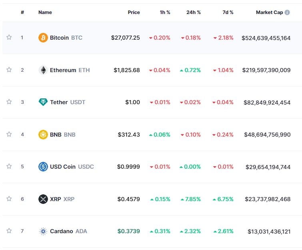Sort coins by the Name header
This screenshot has height=250, width=302.
[x=45, y=12]
